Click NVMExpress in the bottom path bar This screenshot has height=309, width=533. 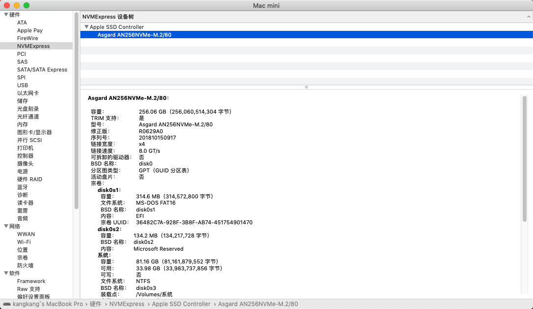pyautogui.click(x=127, y=304)
